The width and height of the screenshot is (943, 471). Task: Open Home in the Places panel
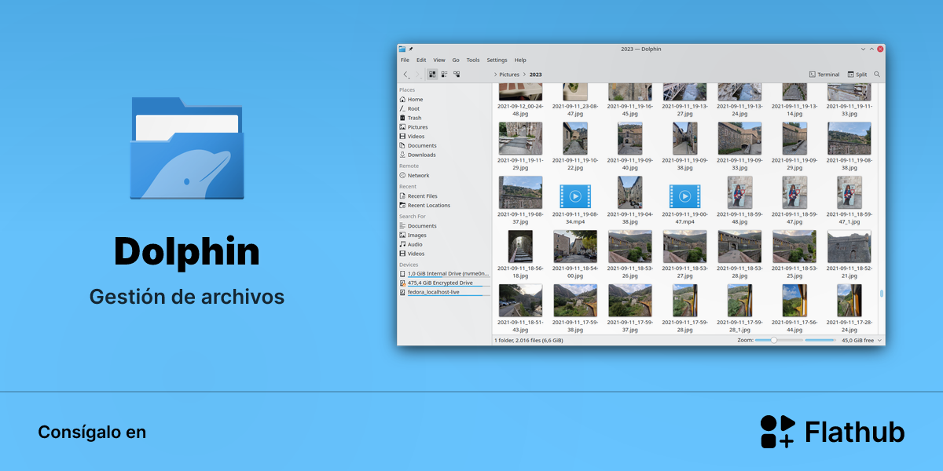click(x=444, y=100)
